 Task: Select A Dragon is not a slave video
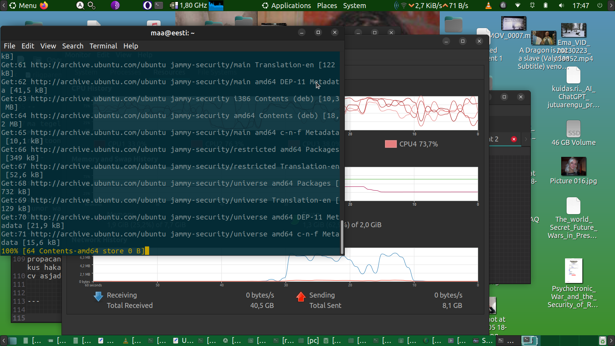(x=544, y=38)
